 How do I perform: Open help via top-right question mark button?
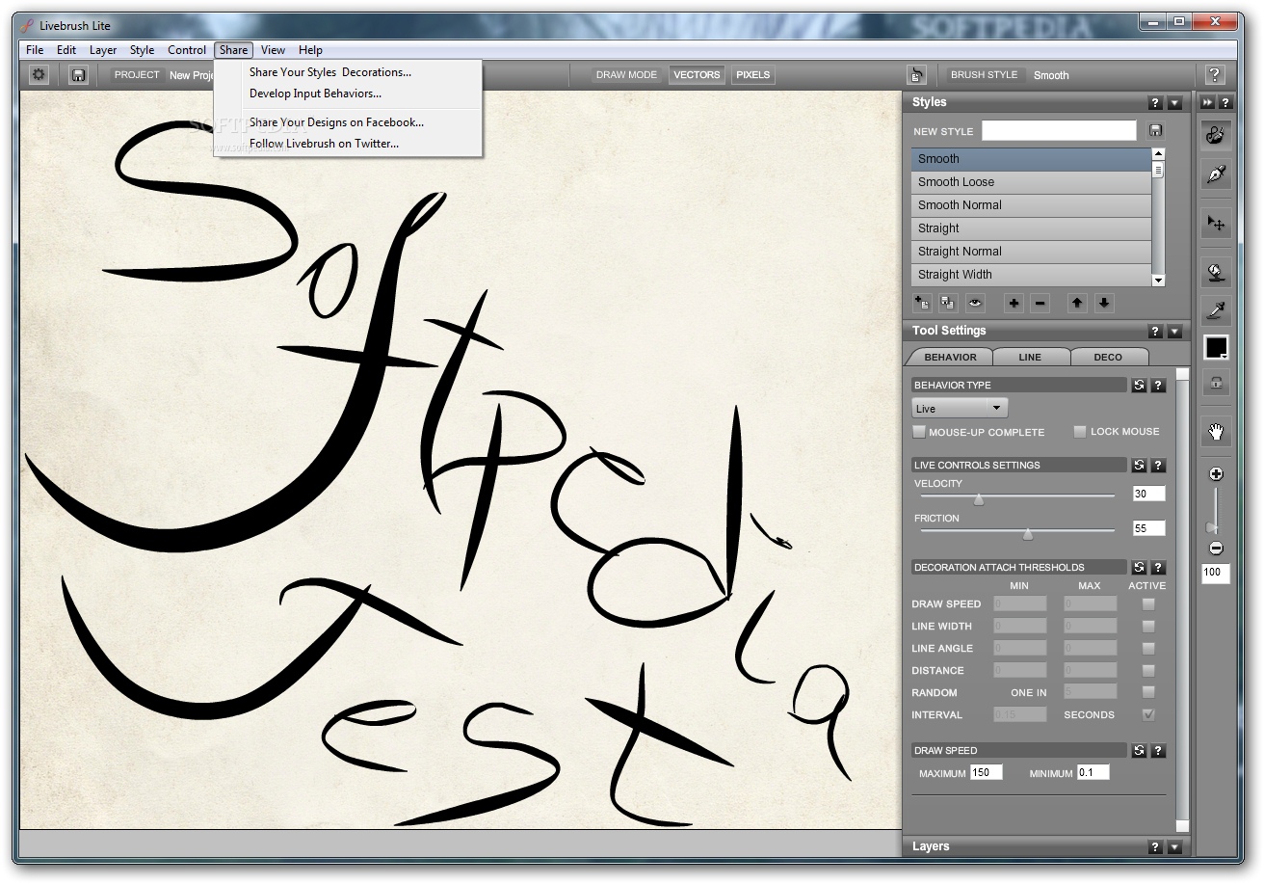[x=1215, y=74]
